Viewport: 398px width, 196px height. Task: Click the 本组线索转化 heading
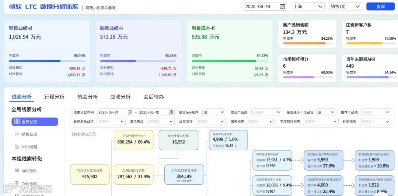[x=27, y=159]
